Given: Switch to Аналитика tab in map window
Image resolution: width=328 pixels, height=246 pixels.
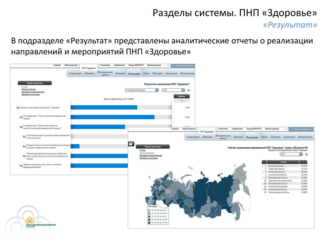Looking at the screenshot, I should click(x=289, y=137).
